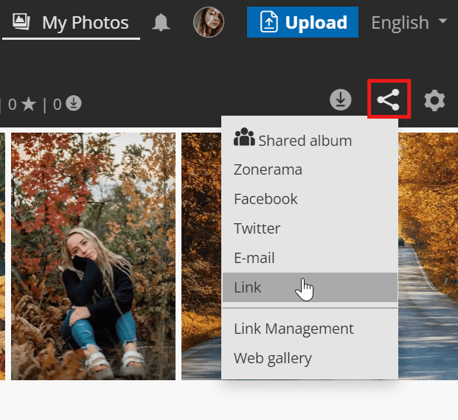Screen dimensions: 458x420
Task: Choose Zonerama in the share menu
Action: click(268, 169)
